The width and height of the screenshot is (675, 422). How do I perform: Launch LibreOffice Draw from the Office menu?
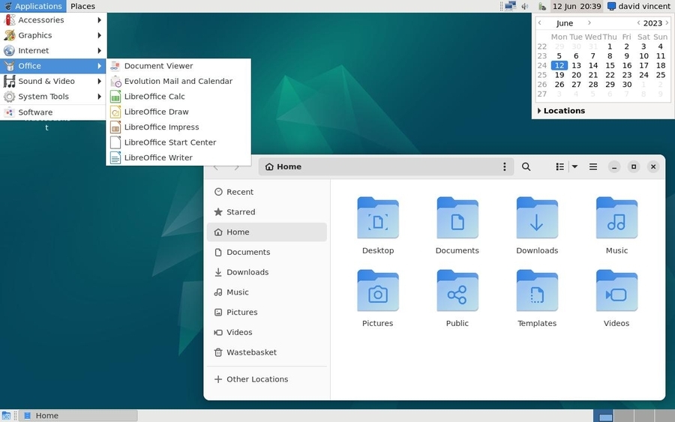point(178,112)
